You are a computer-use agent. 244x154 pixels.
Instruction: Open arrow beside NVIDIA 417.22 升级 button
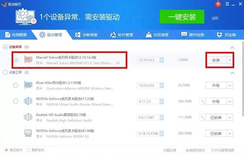pyautogui.click(x=230, y=101)
